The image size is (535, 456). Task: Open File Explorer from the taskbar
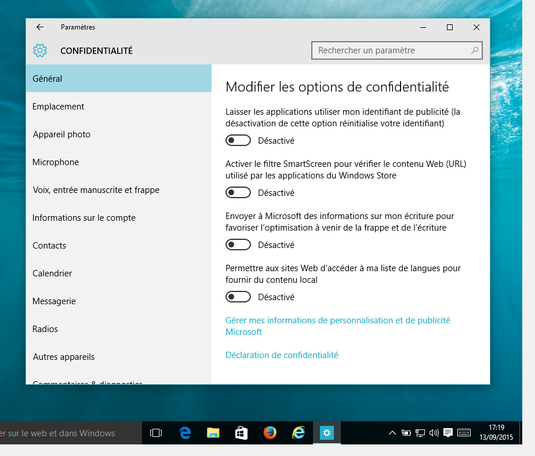point(213,433)
